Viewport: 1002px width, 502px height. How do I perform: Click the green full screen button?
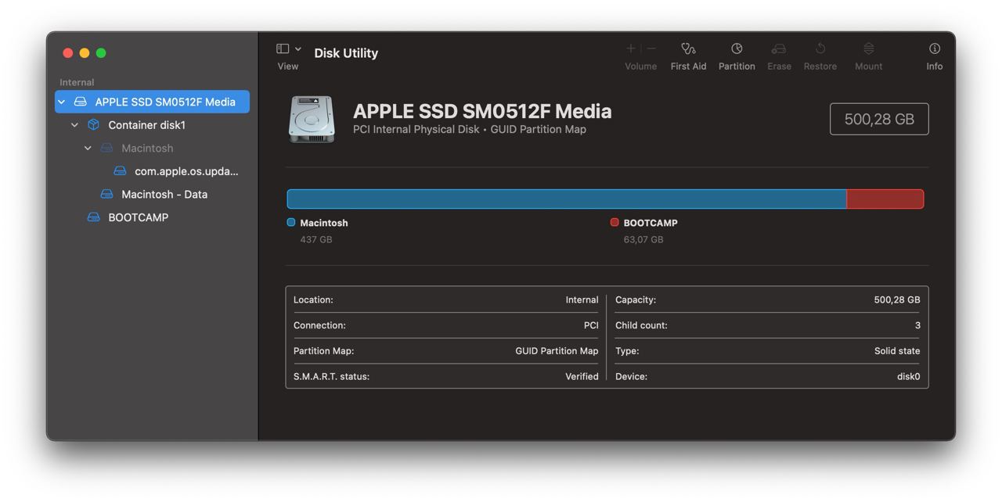[x=101, y=53]
